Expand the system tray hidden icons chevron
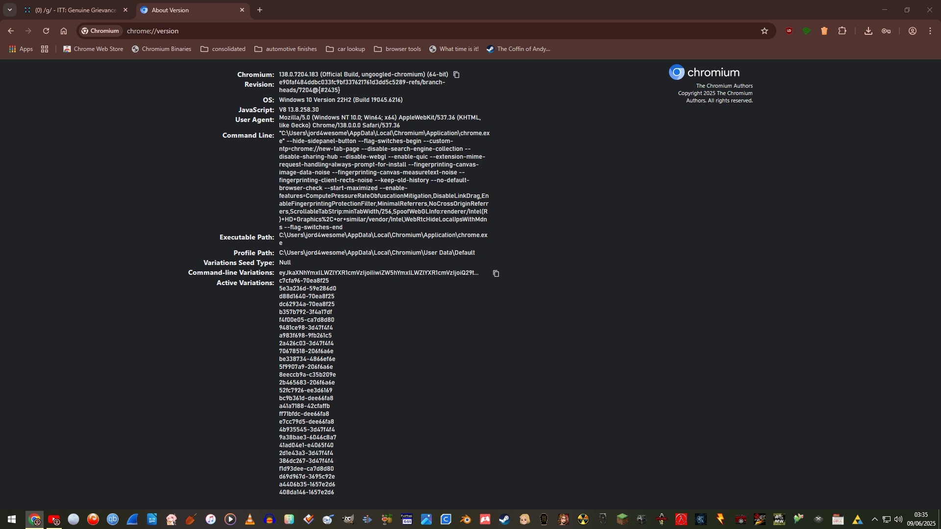This screenshot has width=941, height=529. pos(874,519)
